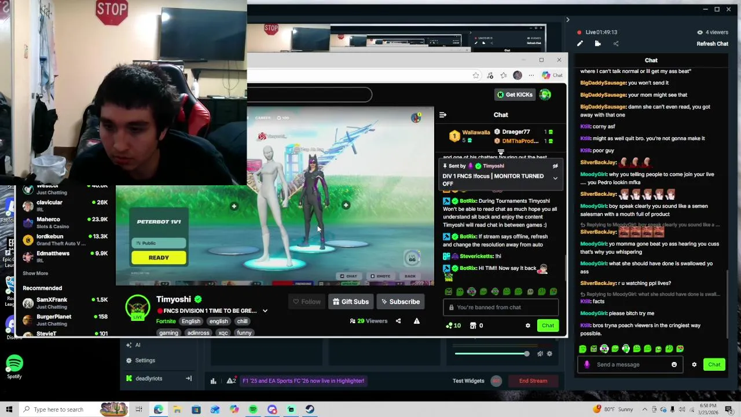Select the funny tag
Viewport: 741px width, 417px height.
tap(244, 333)
